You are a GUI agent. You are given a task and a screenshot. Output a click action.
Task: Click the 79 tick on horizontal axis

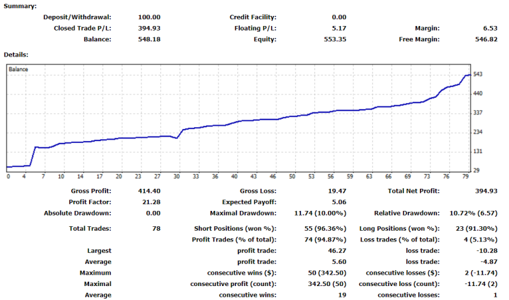click(x=466, y=177)
